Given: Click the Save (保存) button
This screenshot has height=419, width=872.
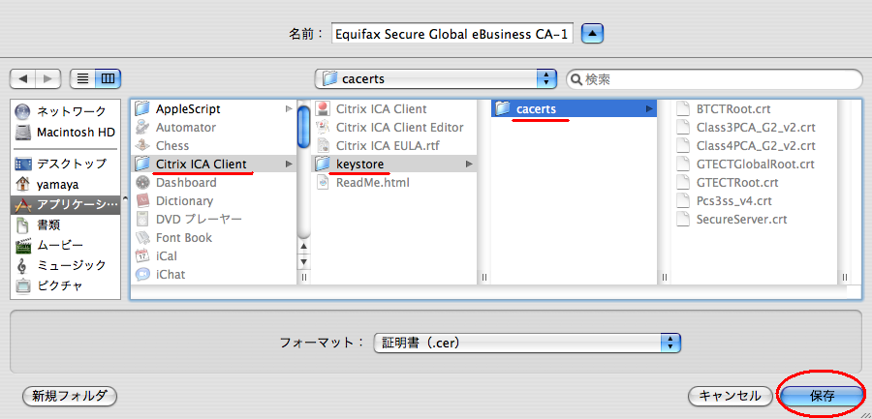Looking at the screenshot, I should coord(822,396).
